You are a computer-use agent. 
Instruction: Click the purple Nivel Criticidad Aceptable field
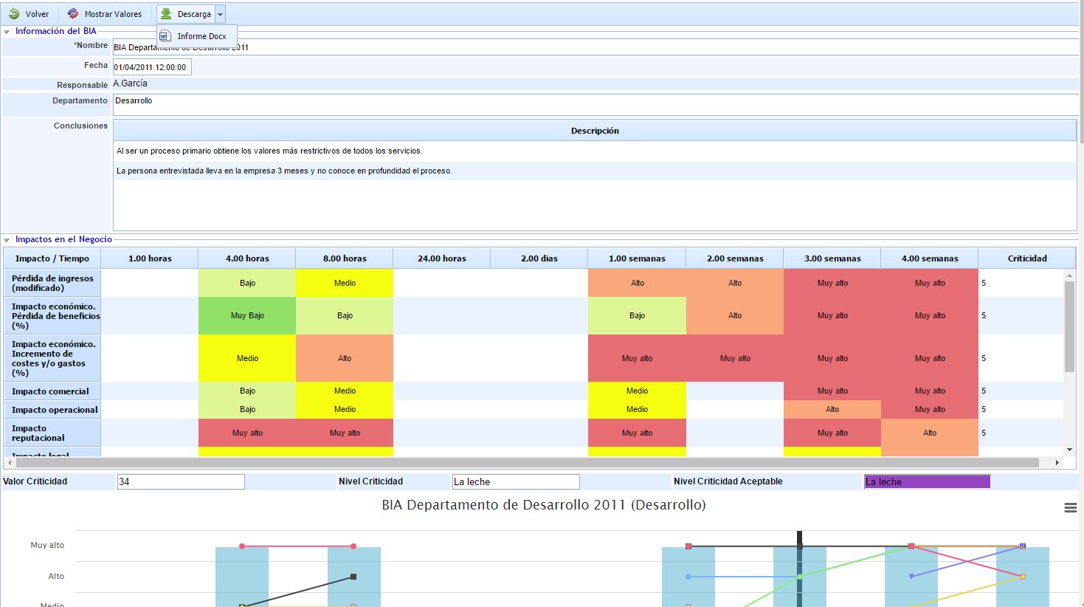pos(927,482)
